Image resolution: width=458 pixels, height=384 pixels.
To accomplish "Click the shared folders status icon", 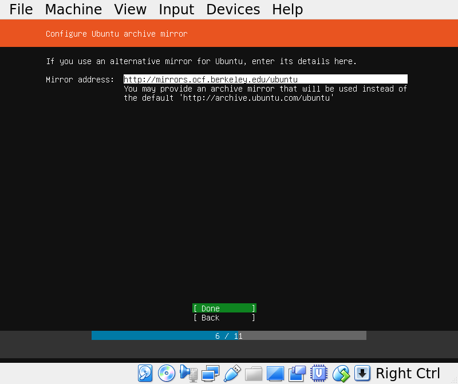I will pos(254,373).
